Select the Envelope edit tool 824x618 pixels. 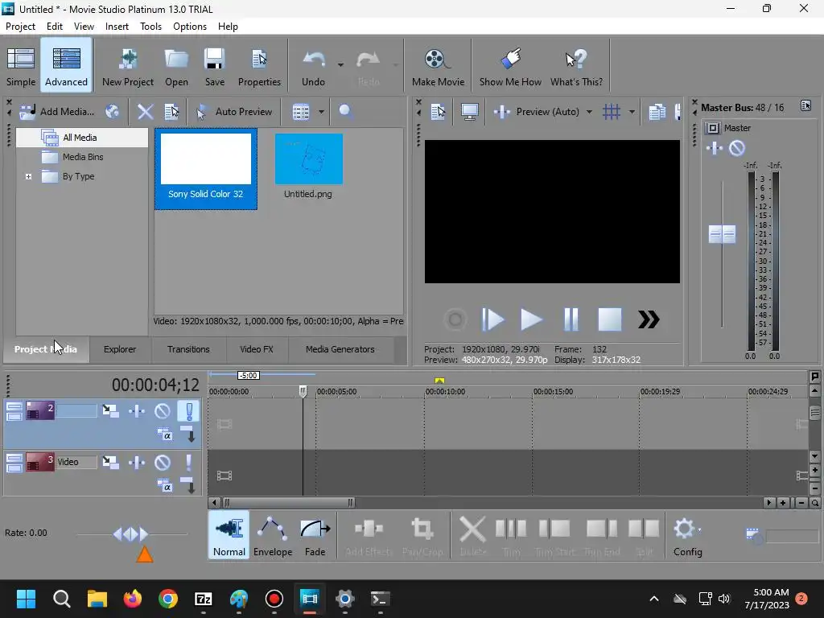point(273,536)
